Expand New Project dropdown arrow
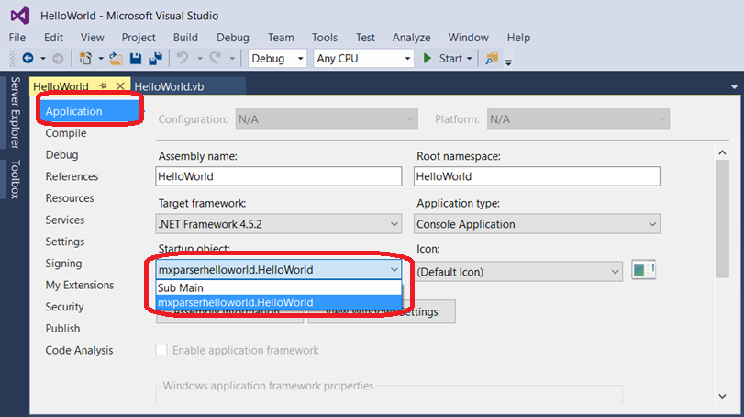 point(101,59)
